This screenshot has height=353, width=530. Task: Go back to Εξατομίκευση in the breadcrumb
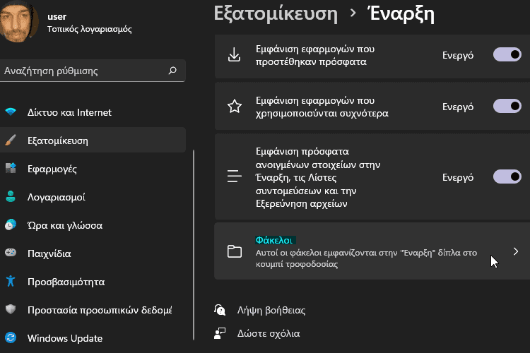tap(276, 15)
